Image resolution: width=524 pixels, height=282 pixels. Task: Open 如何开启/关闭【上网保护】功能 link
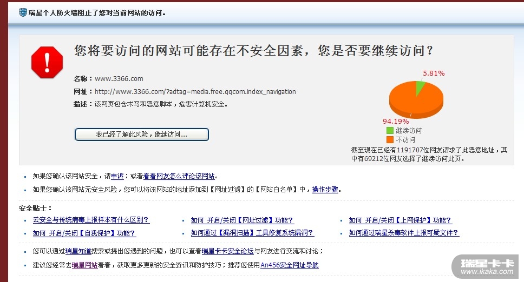click(401, 220)
